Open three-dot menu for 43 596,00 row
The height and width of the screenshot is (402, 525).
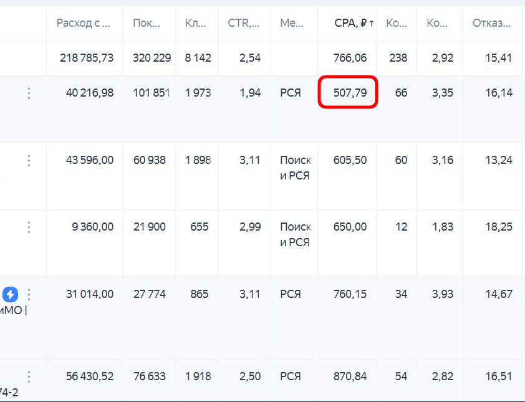[29, 161]
